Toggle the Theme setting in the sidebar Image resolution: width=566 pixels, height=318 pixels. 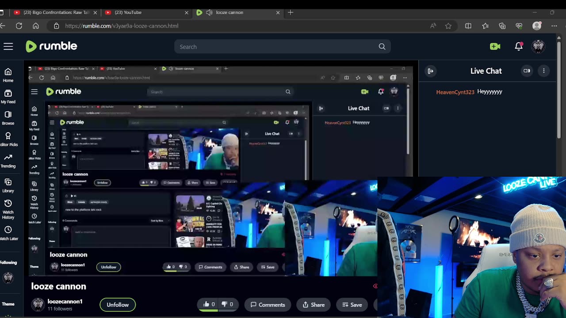click(8, 304)
